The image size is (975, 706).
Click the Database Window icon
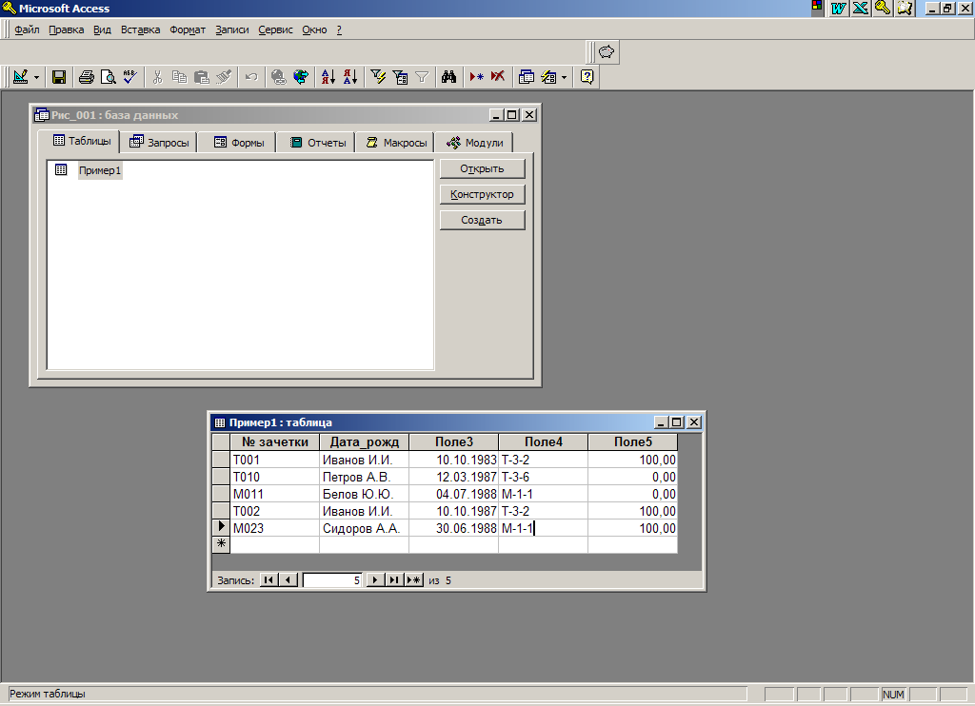click(526, 77)
